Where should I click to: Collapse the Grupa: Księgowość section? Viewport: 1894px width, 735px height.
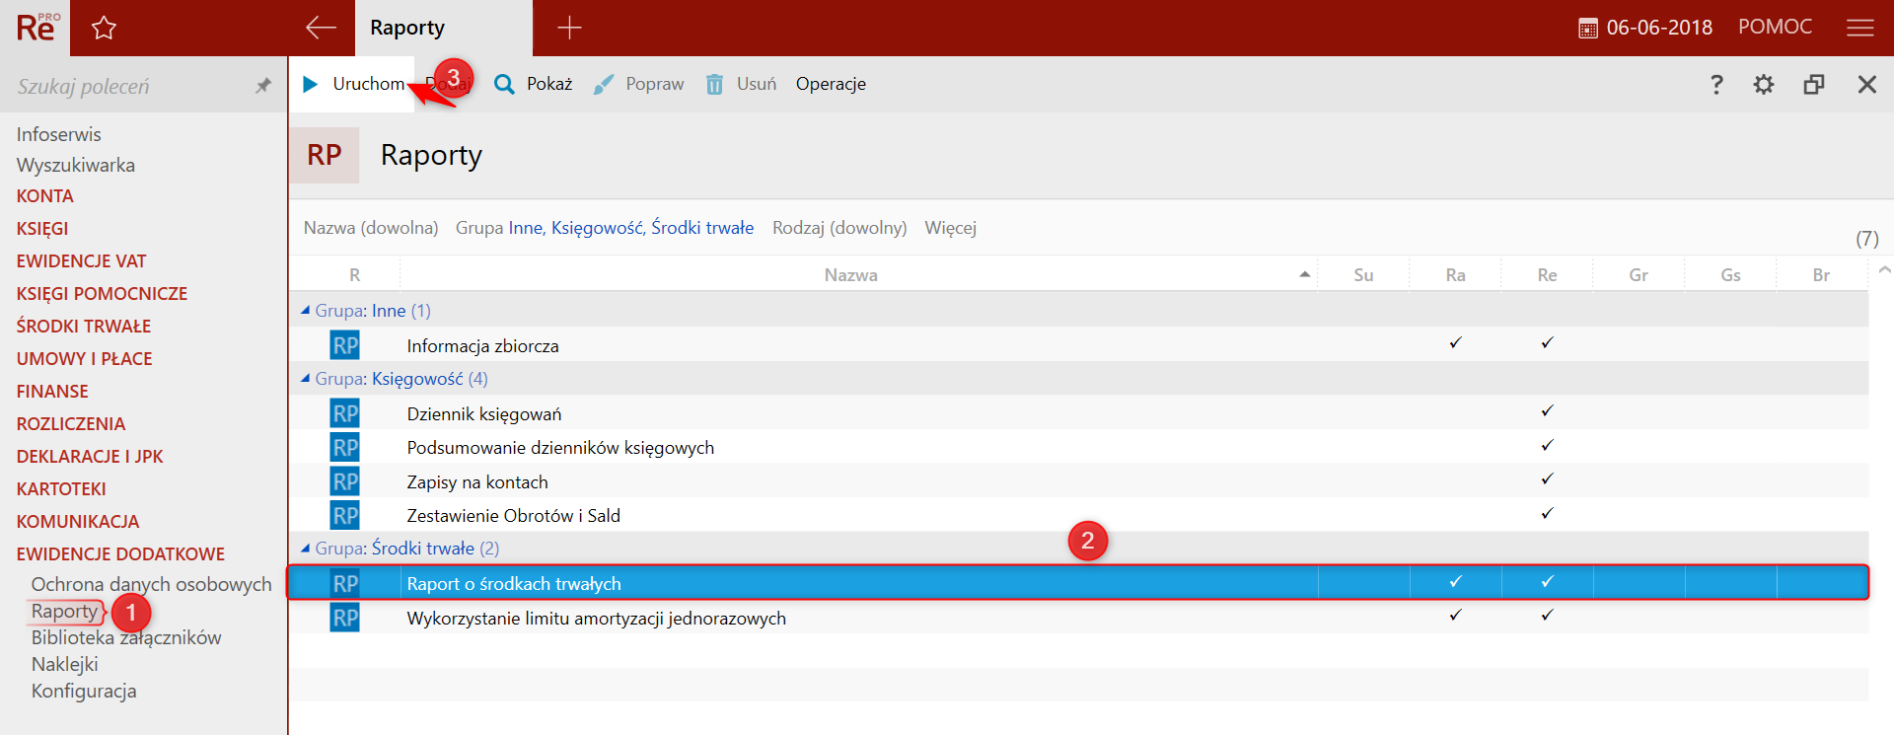(x=306, y=379)
